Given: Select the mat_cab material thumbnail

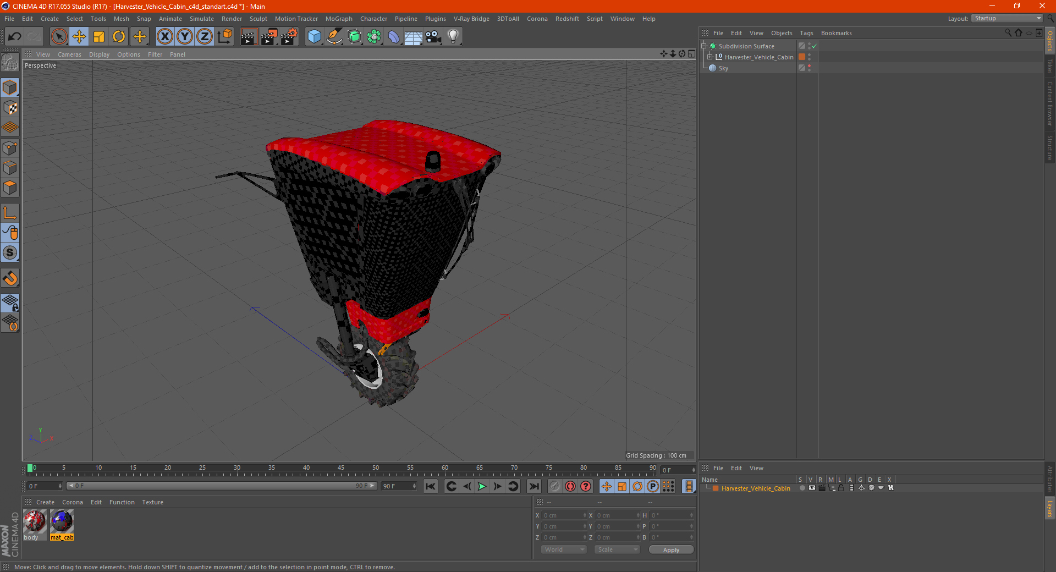Looking at the screenshot, I should point(62,521).
